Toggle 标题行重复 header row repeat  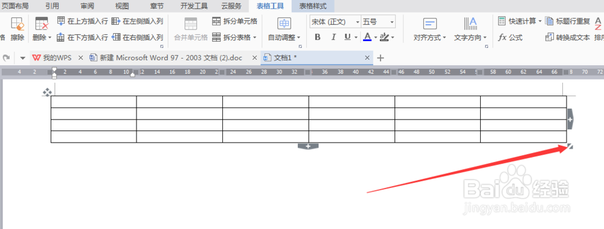[x=568, y=21]
